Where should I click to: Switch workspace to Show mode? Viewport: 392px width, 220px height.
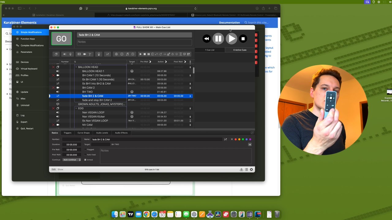click(60, 169)
